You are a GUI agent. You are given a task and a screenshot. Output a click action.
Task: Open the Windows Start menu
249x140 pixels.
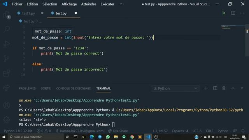4,137
